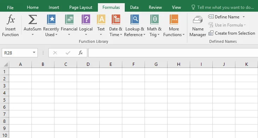
Task: Select row 1 header
Action: 5,71
